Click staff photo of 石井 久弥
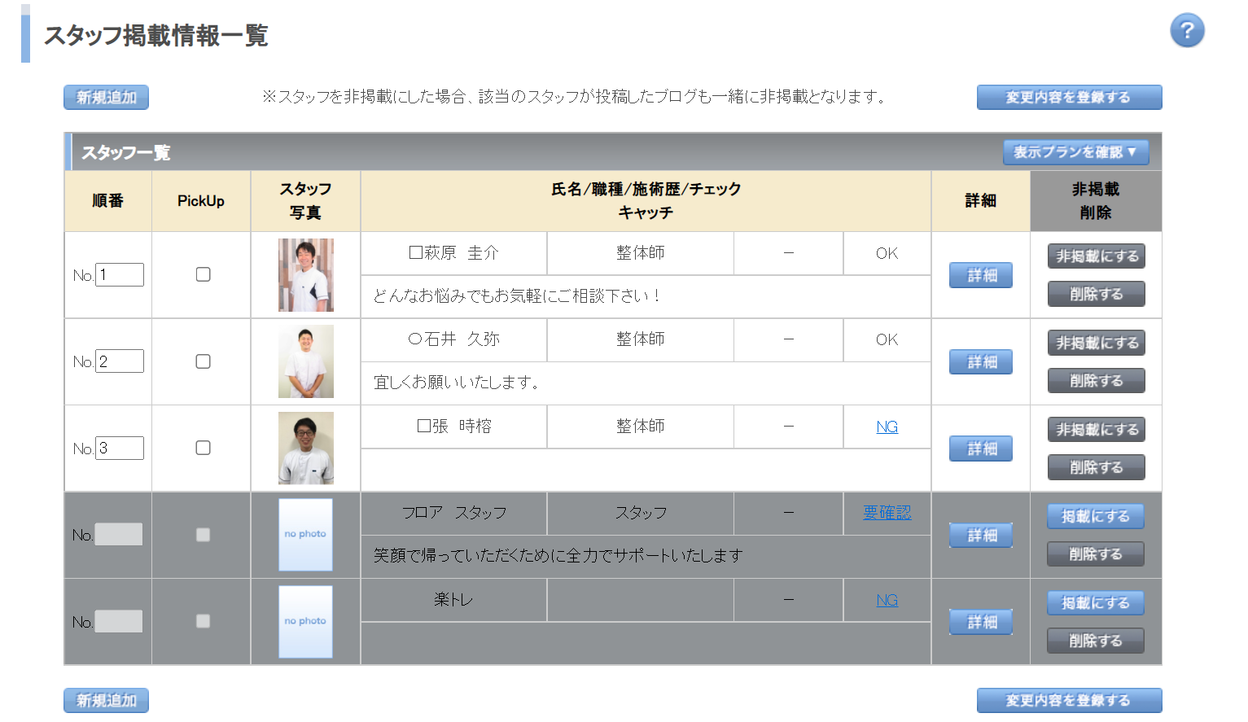Image resolution: width=1248 pixels, height=722 pixels. tap(305, 361)
